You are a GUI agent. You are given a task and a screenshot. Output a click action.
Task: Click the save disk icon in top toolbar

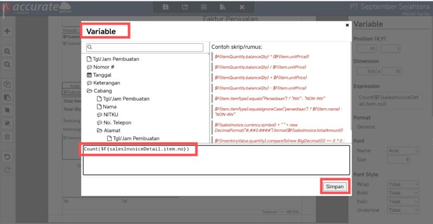coord(166,7)
